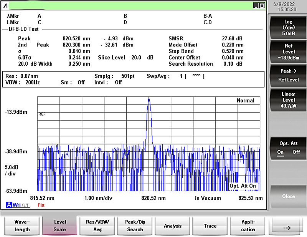This screenshot has height=237, width=307.
Task: Click the Slice Level 20.0 dB value
Action: click(x=142, y=58)
